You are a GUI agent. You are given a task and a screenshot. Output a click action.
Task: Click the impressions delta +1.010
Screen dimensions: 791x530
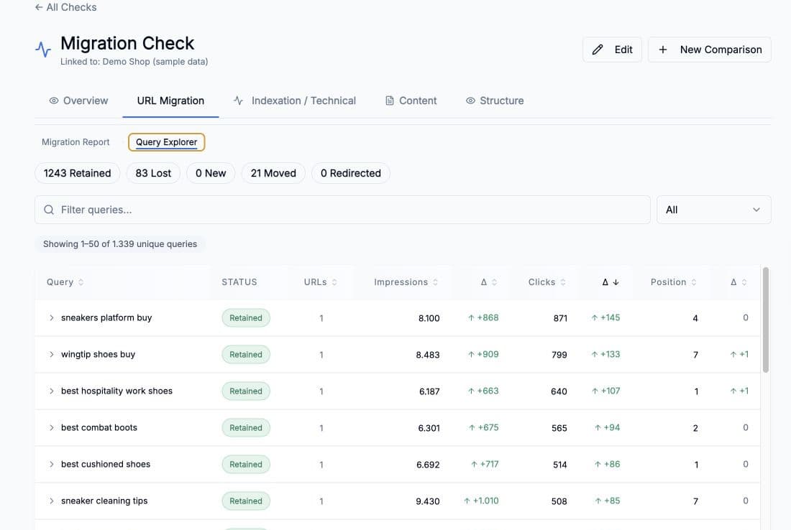click(x=481, y=501)
